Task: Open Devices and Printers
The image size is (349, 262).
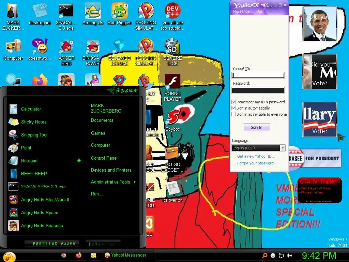Action: [x=111, y=170]
